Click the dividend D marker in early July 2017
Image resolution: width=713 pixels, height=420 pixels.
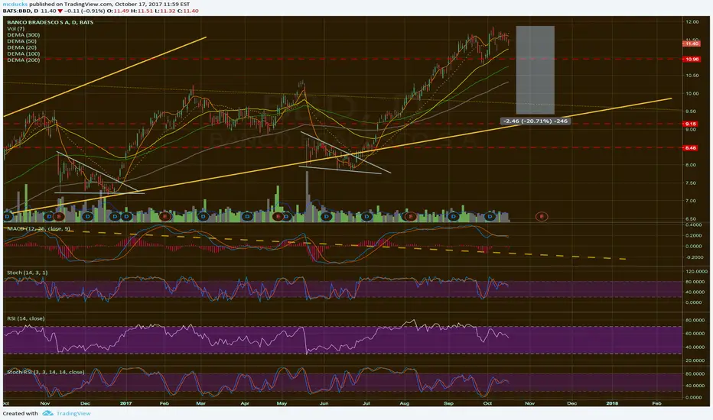coord(367,217)
